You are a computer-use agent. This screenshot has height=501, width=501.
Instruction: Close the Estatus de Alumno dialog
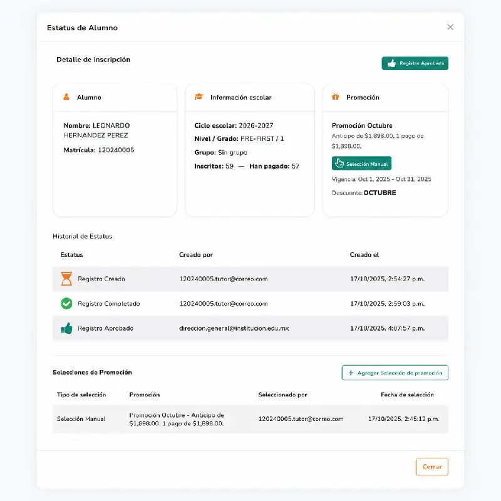pyautogui.click(x=450, y=27)
